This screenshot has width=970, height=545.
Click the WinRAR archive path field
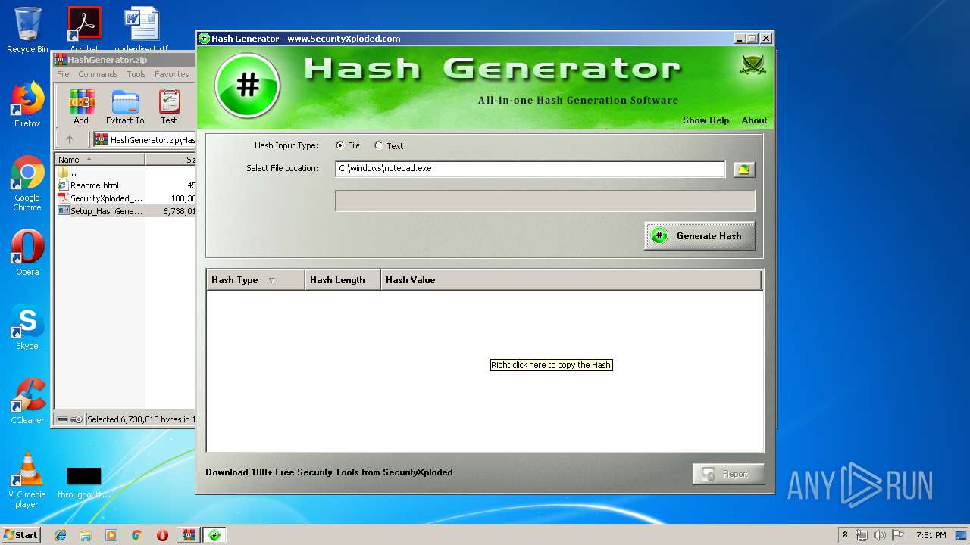(x=144, y=139)
